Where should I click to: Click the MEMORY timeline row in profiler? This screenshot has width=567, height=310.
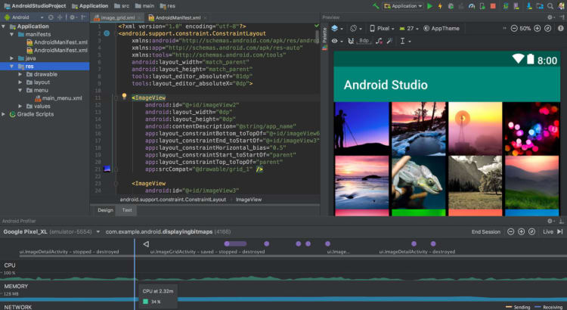[x=283, y=292]
